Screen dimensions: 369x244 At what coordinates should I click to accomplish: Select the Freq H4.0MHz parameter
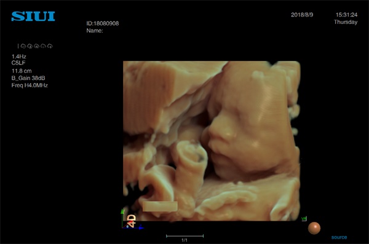[30, 85]
